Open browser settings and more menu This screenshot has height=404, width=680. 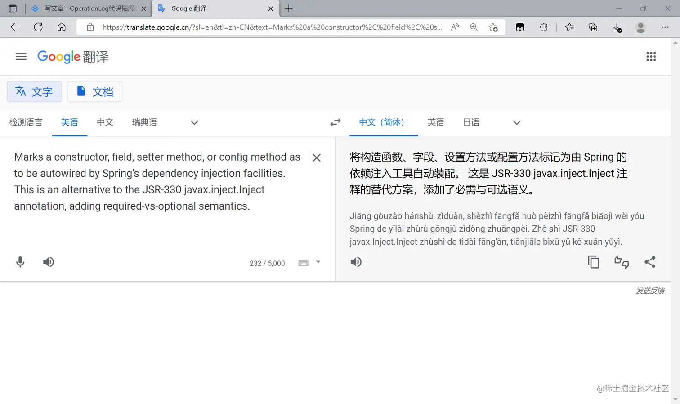pyautogui.click(x=665, y=27)
